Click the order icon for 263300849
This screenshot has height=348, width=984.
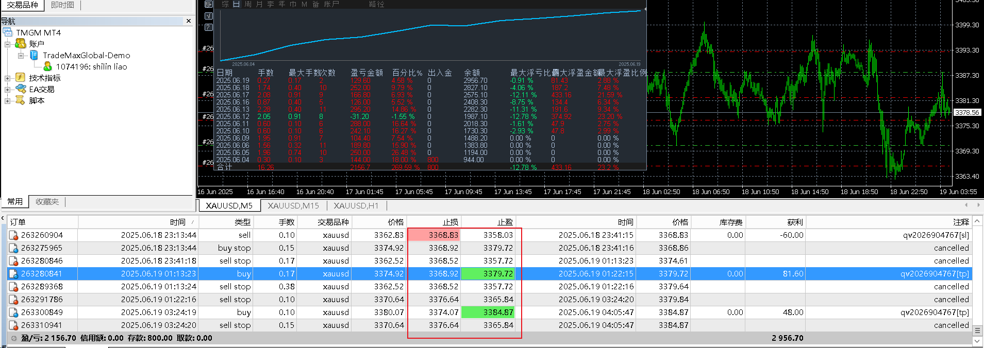coord(14,312)
